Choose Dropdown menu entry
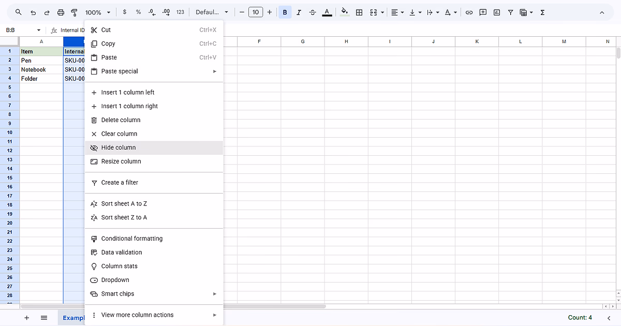 click(x=154, y=280)
